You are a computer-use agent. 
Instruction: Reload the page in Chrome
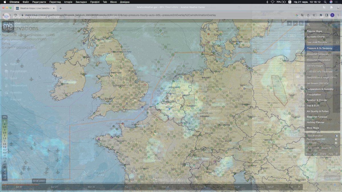click(x=15, y=15)
